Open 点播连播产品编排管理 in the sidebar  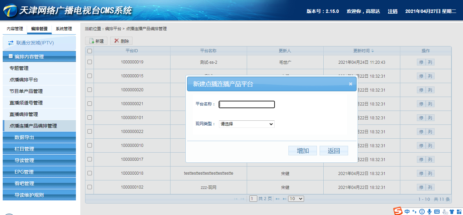click(x=39, y=126)
